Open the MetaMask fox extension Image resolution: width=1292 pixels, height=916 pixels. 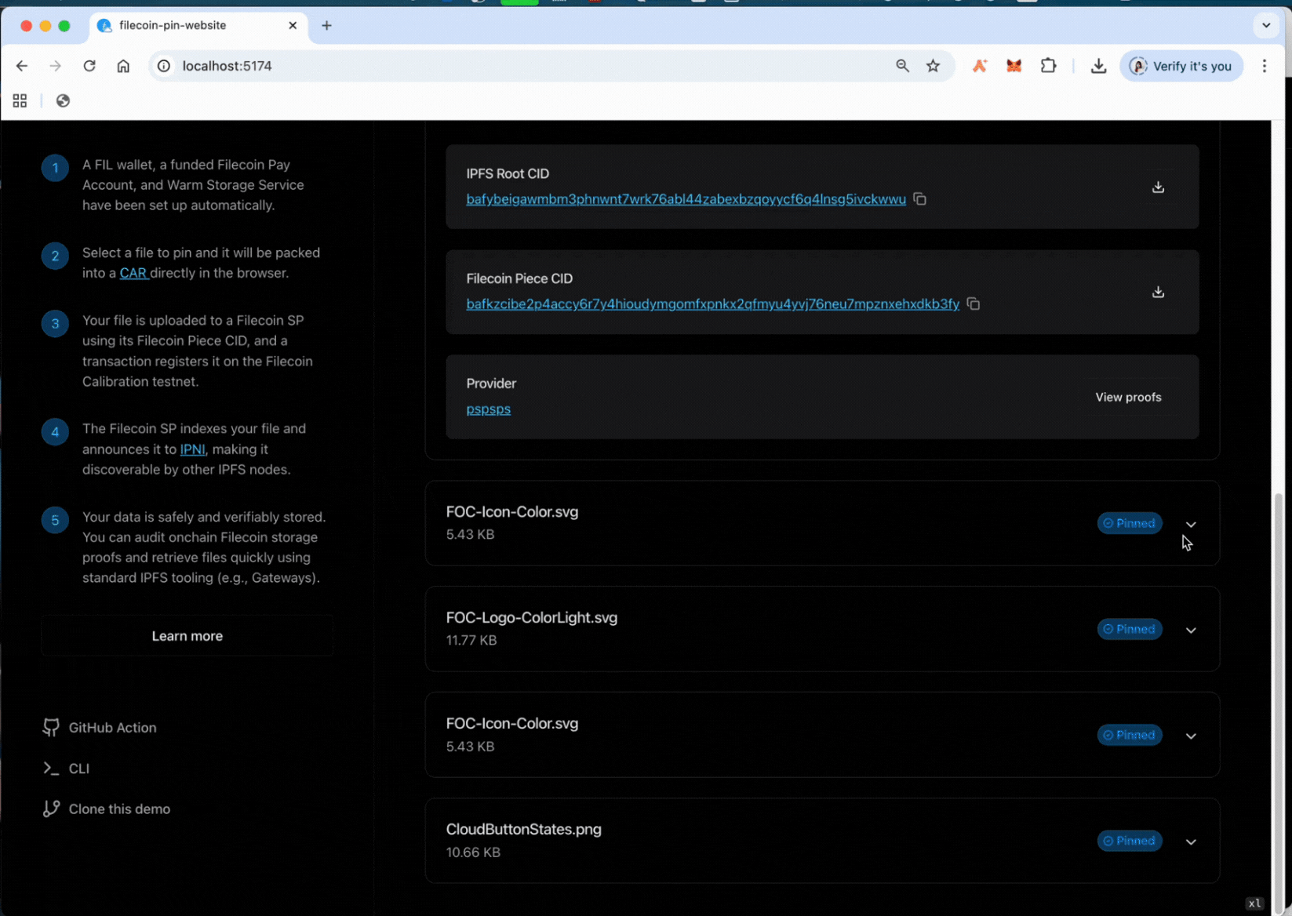(x=1014, y=66)
